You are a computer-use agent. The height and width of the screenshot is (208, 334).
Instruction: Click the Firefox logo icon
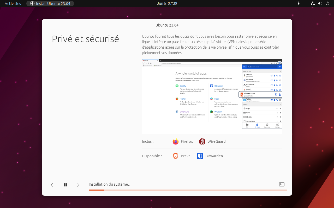point(176,141)
